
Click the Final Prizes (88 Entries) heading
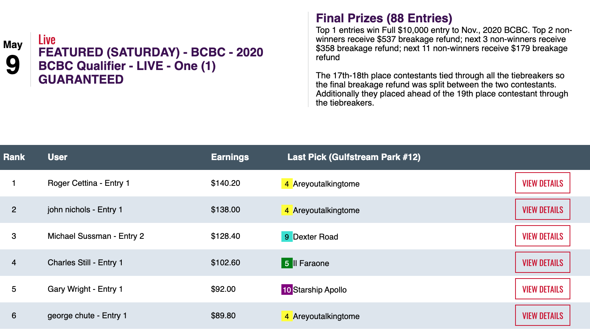384,18
